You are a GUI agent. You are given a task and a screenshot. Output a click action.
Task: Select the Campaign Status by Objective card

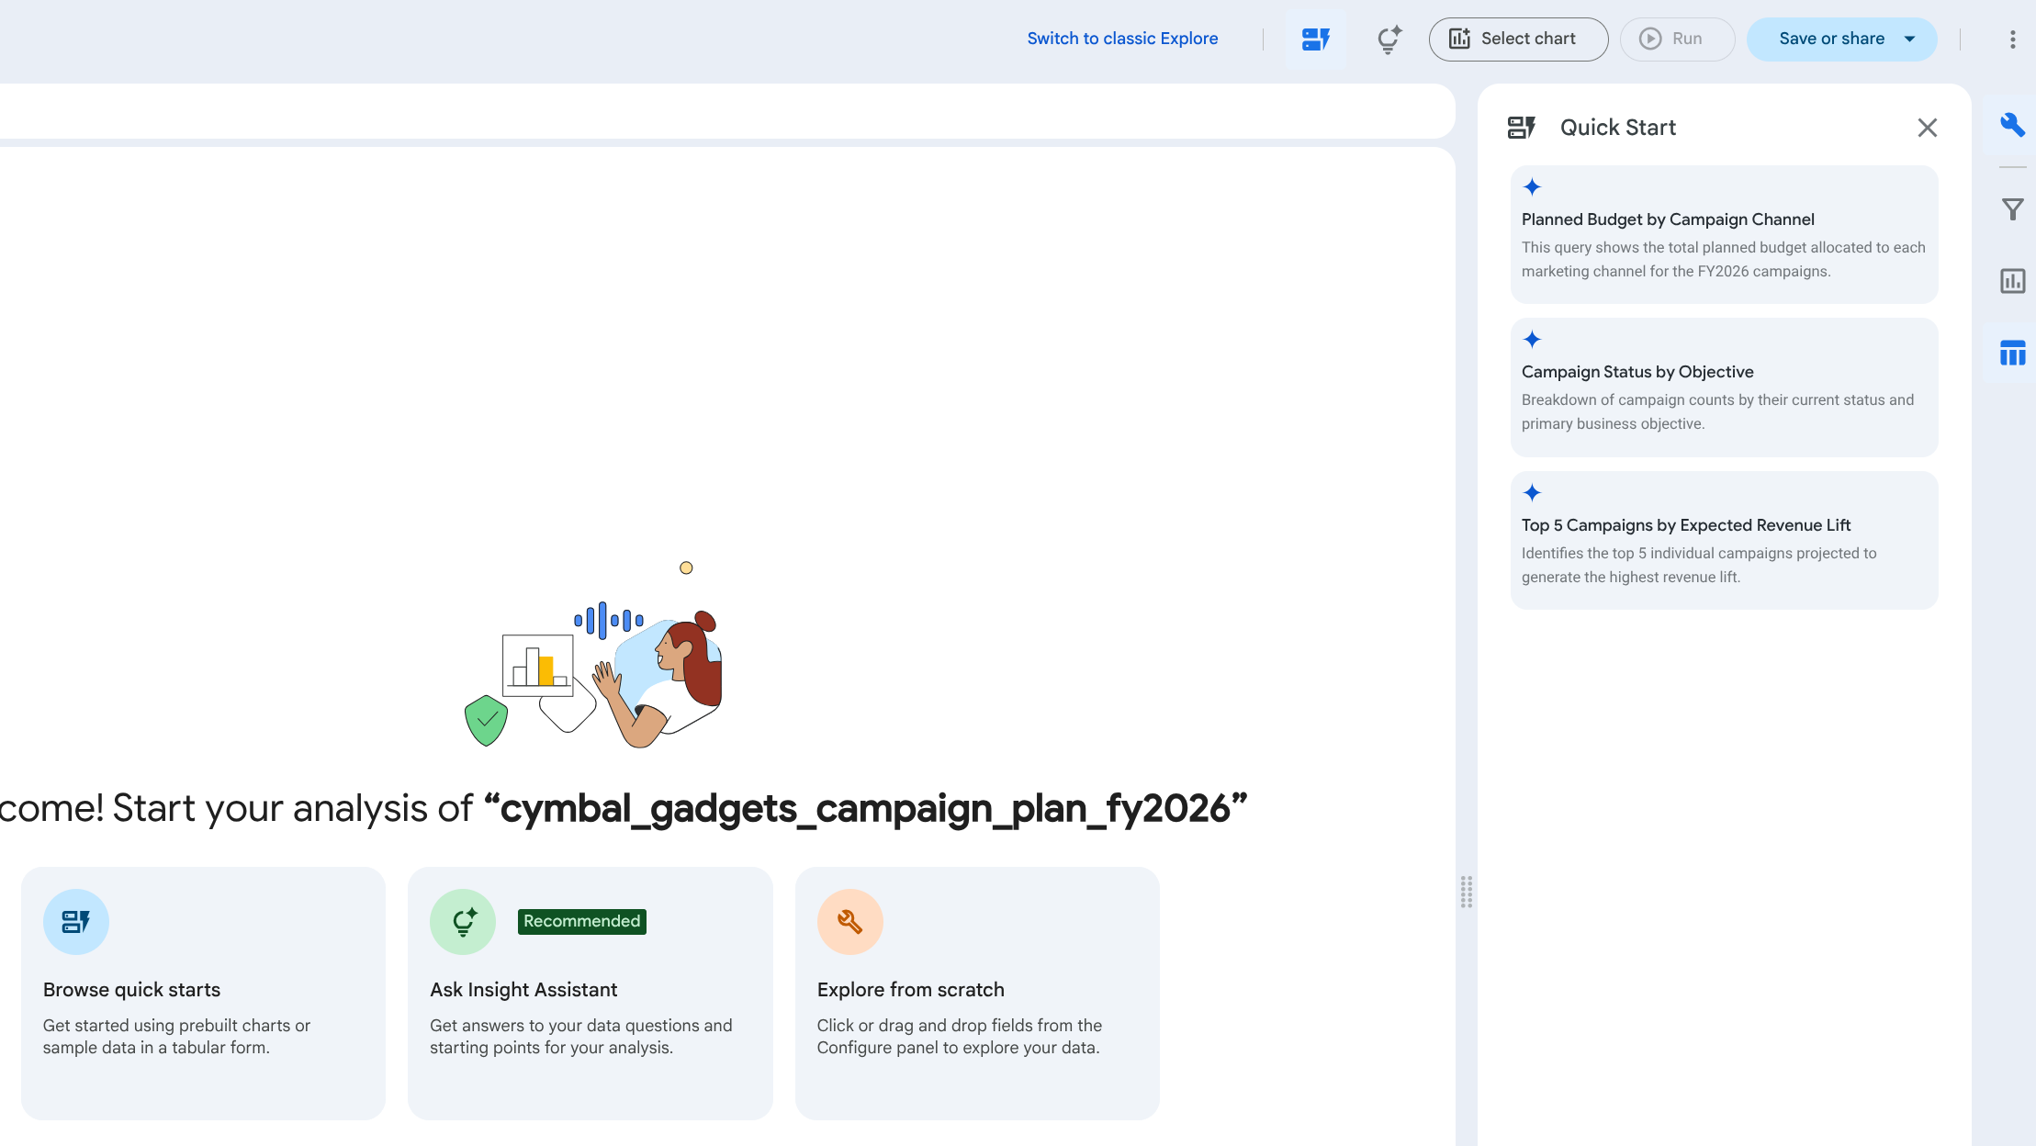[1724, 387]
